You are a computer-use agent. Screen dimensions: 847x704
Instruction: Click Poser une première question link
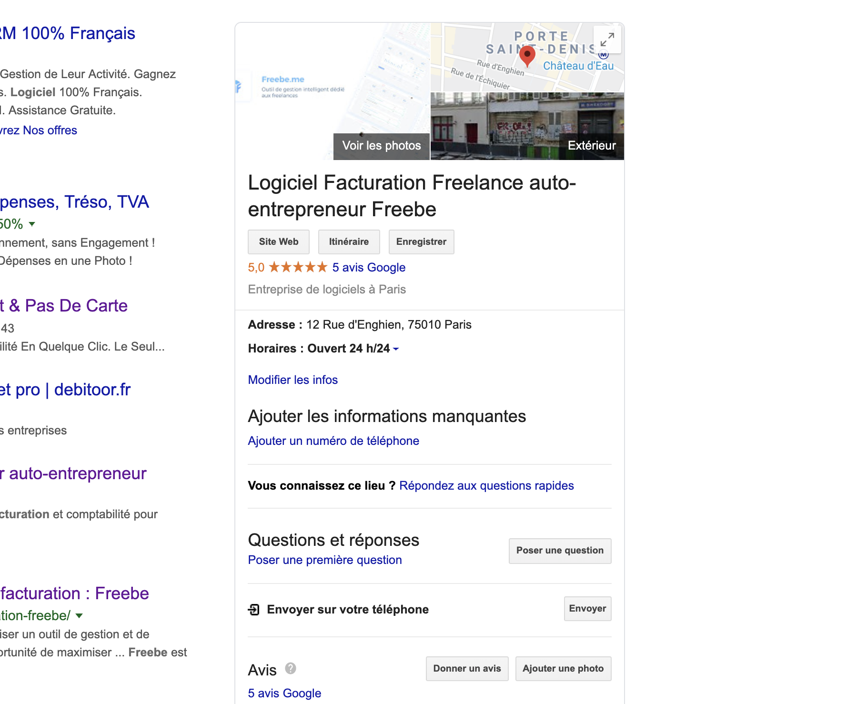325,560
